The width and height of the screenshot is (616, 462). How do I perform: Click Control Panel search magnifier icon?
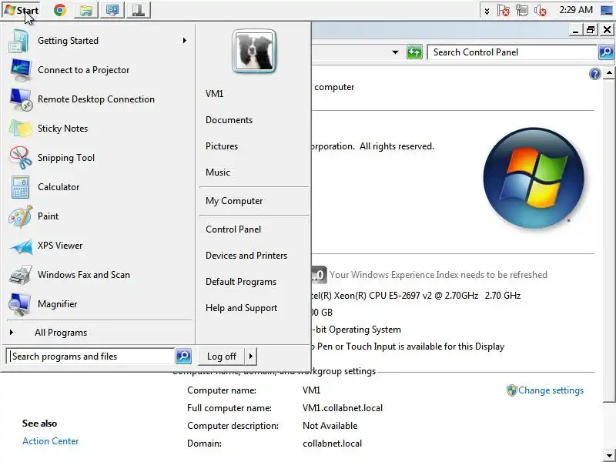coord(606,52)
